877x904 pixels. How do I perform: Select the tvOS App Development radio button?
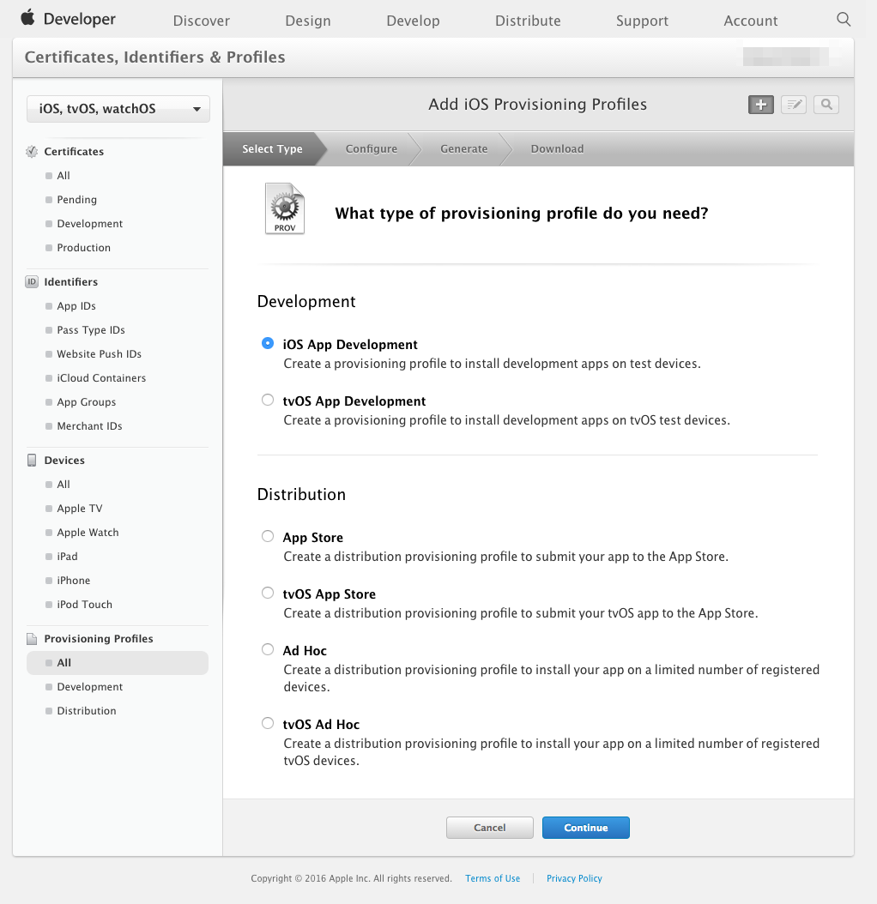(x=267, y=399)
